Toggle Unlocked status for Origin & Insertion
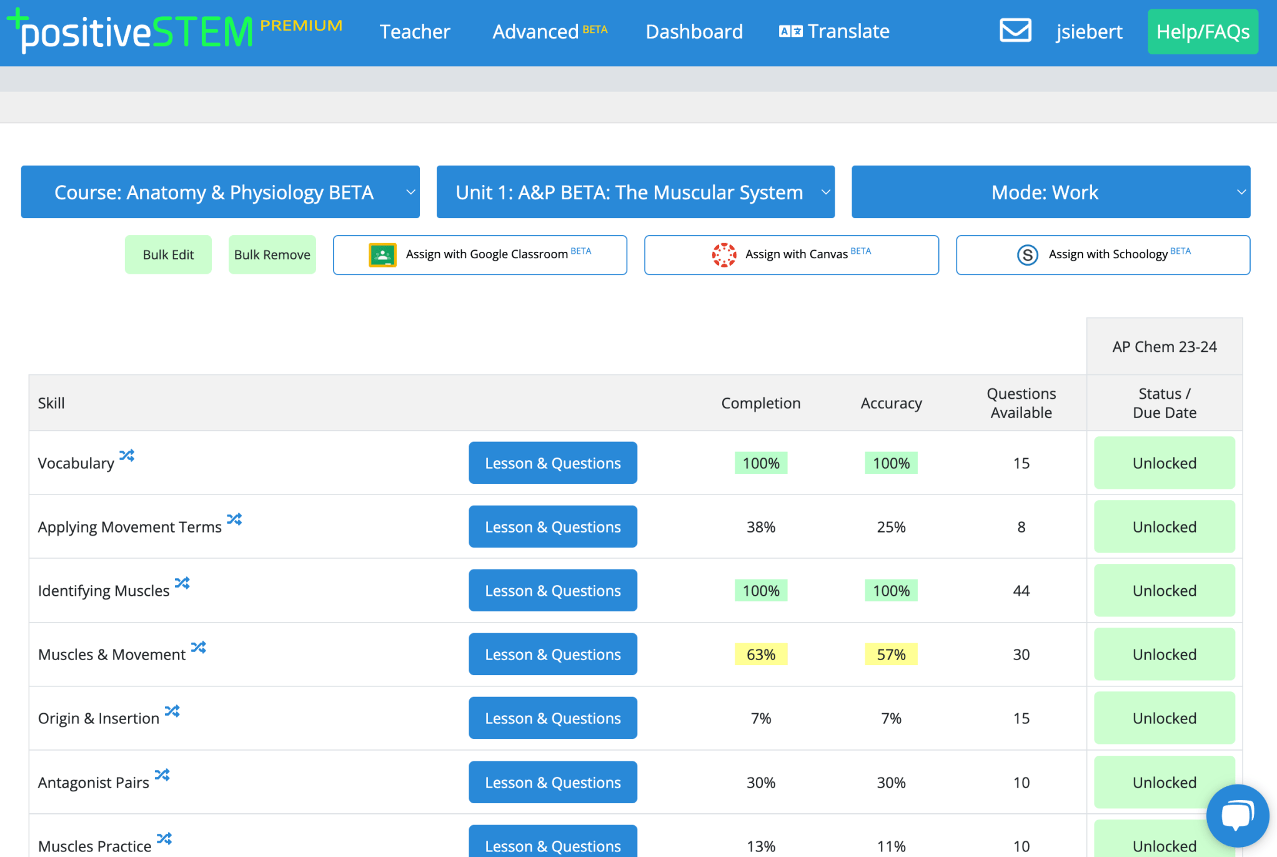 click(1164, 718)
